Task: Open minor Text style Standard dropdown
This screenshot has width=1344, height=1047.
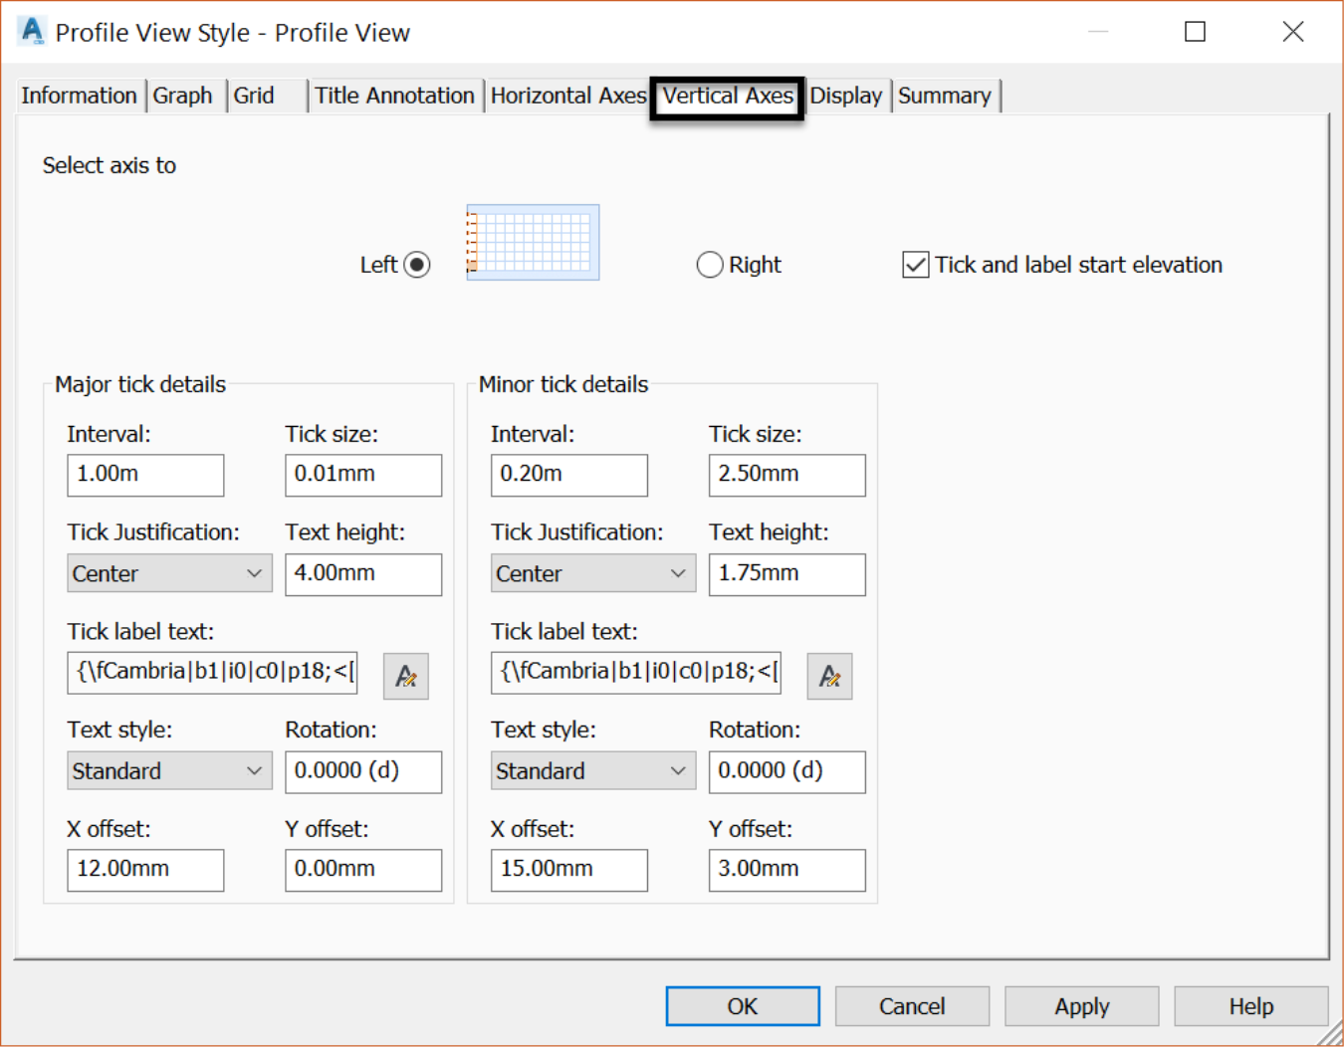Action: 593,771
